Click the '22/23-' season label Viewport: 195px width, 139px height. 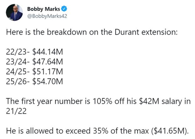coord(18,52)
